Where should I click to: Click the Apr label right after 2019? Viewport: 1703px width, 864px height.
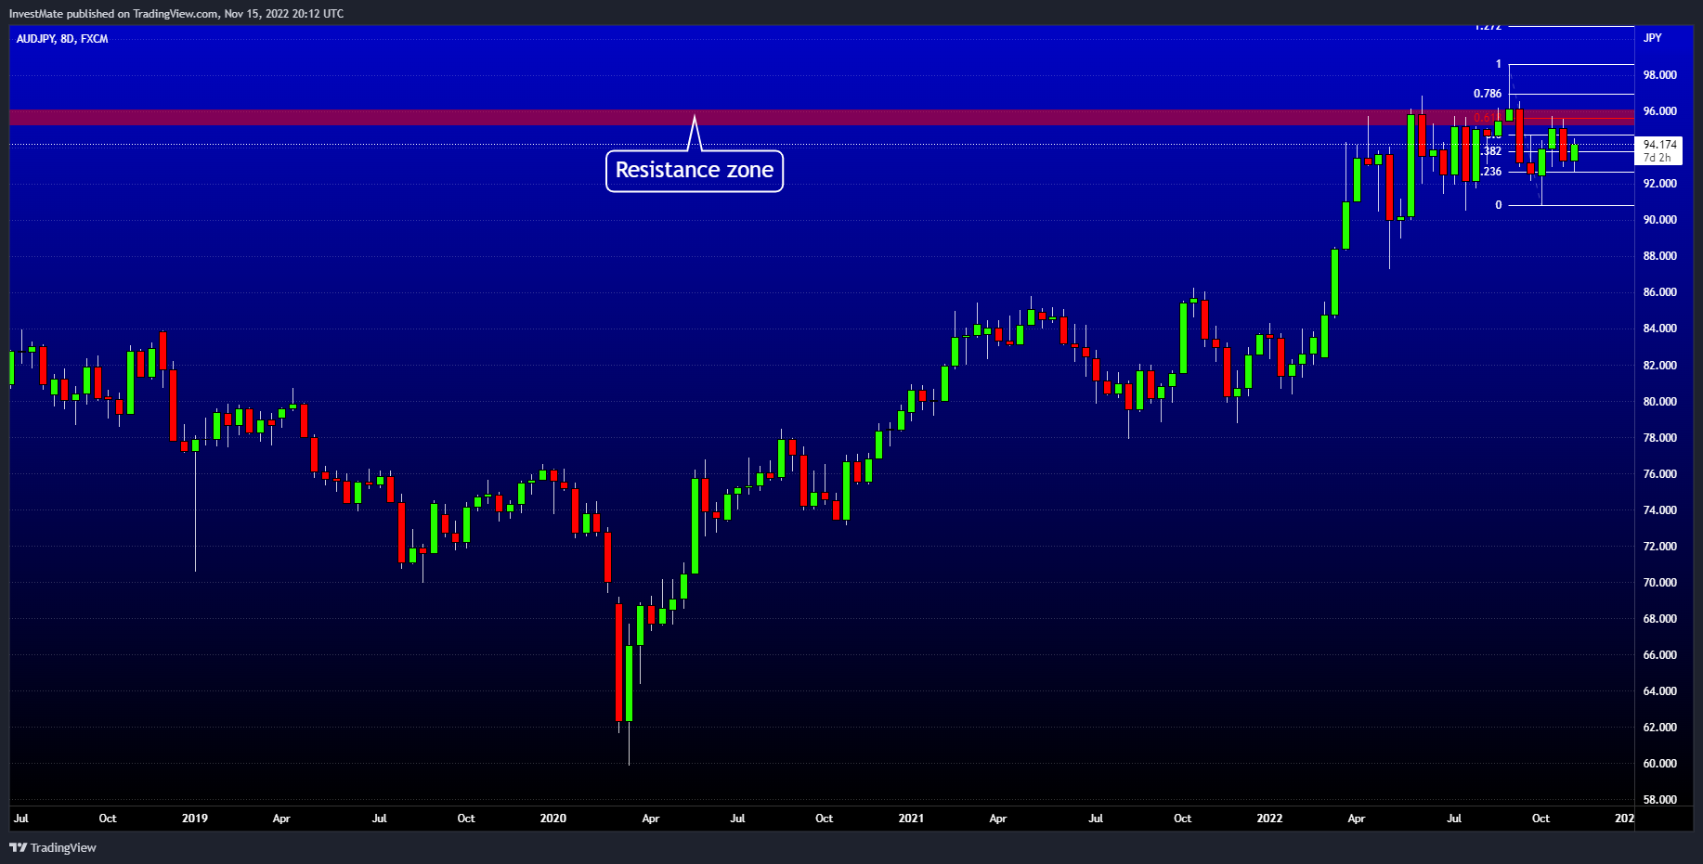coord(281,819)
